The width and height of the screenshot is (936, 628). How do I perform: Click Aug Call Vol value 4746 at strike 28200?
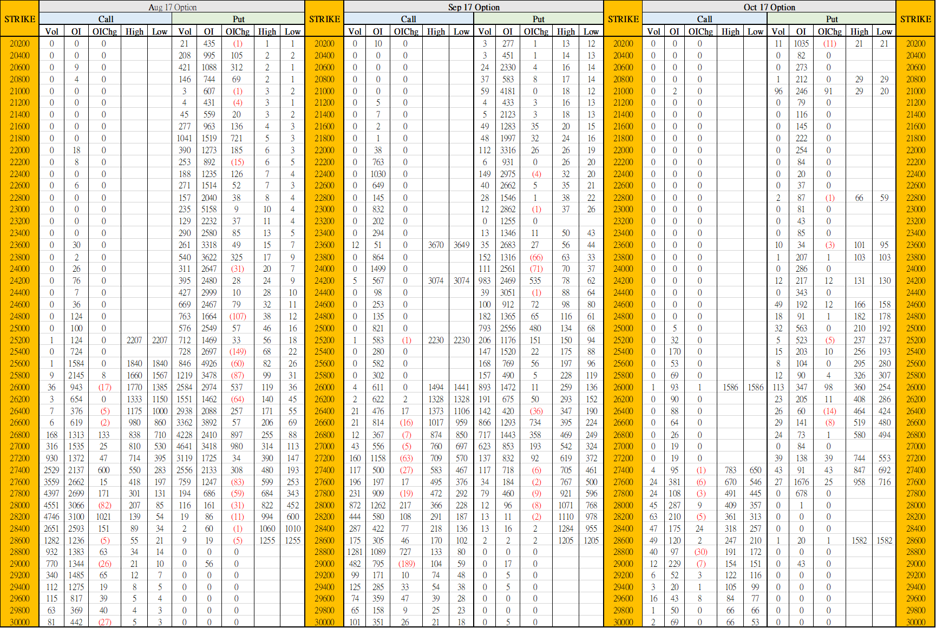click(x=51, y=516)
